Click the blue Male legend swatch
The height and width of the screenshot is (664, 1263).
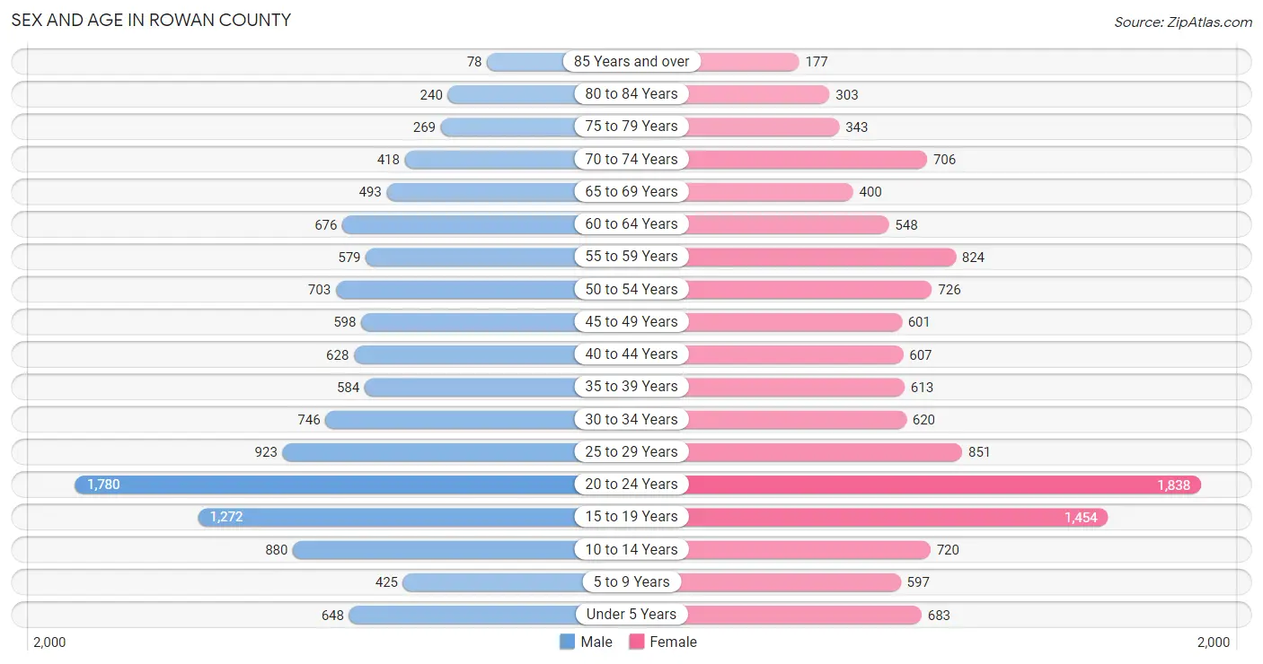pos(567,642)
